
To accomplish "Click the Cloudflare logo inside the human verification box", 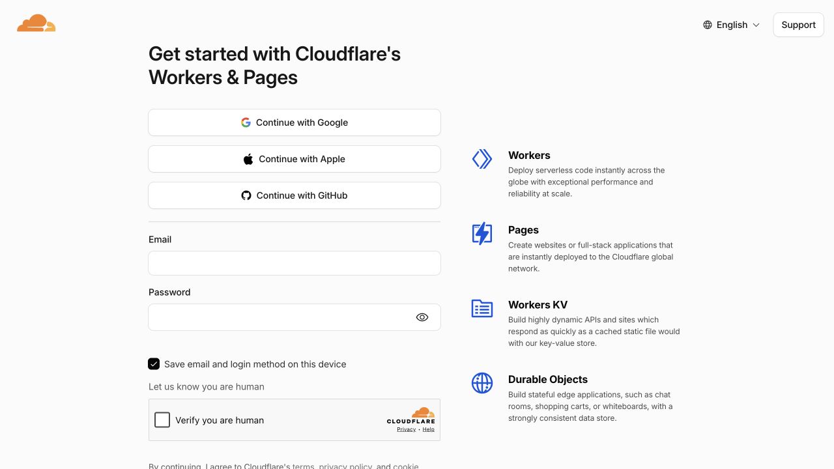I will point(411,415).
